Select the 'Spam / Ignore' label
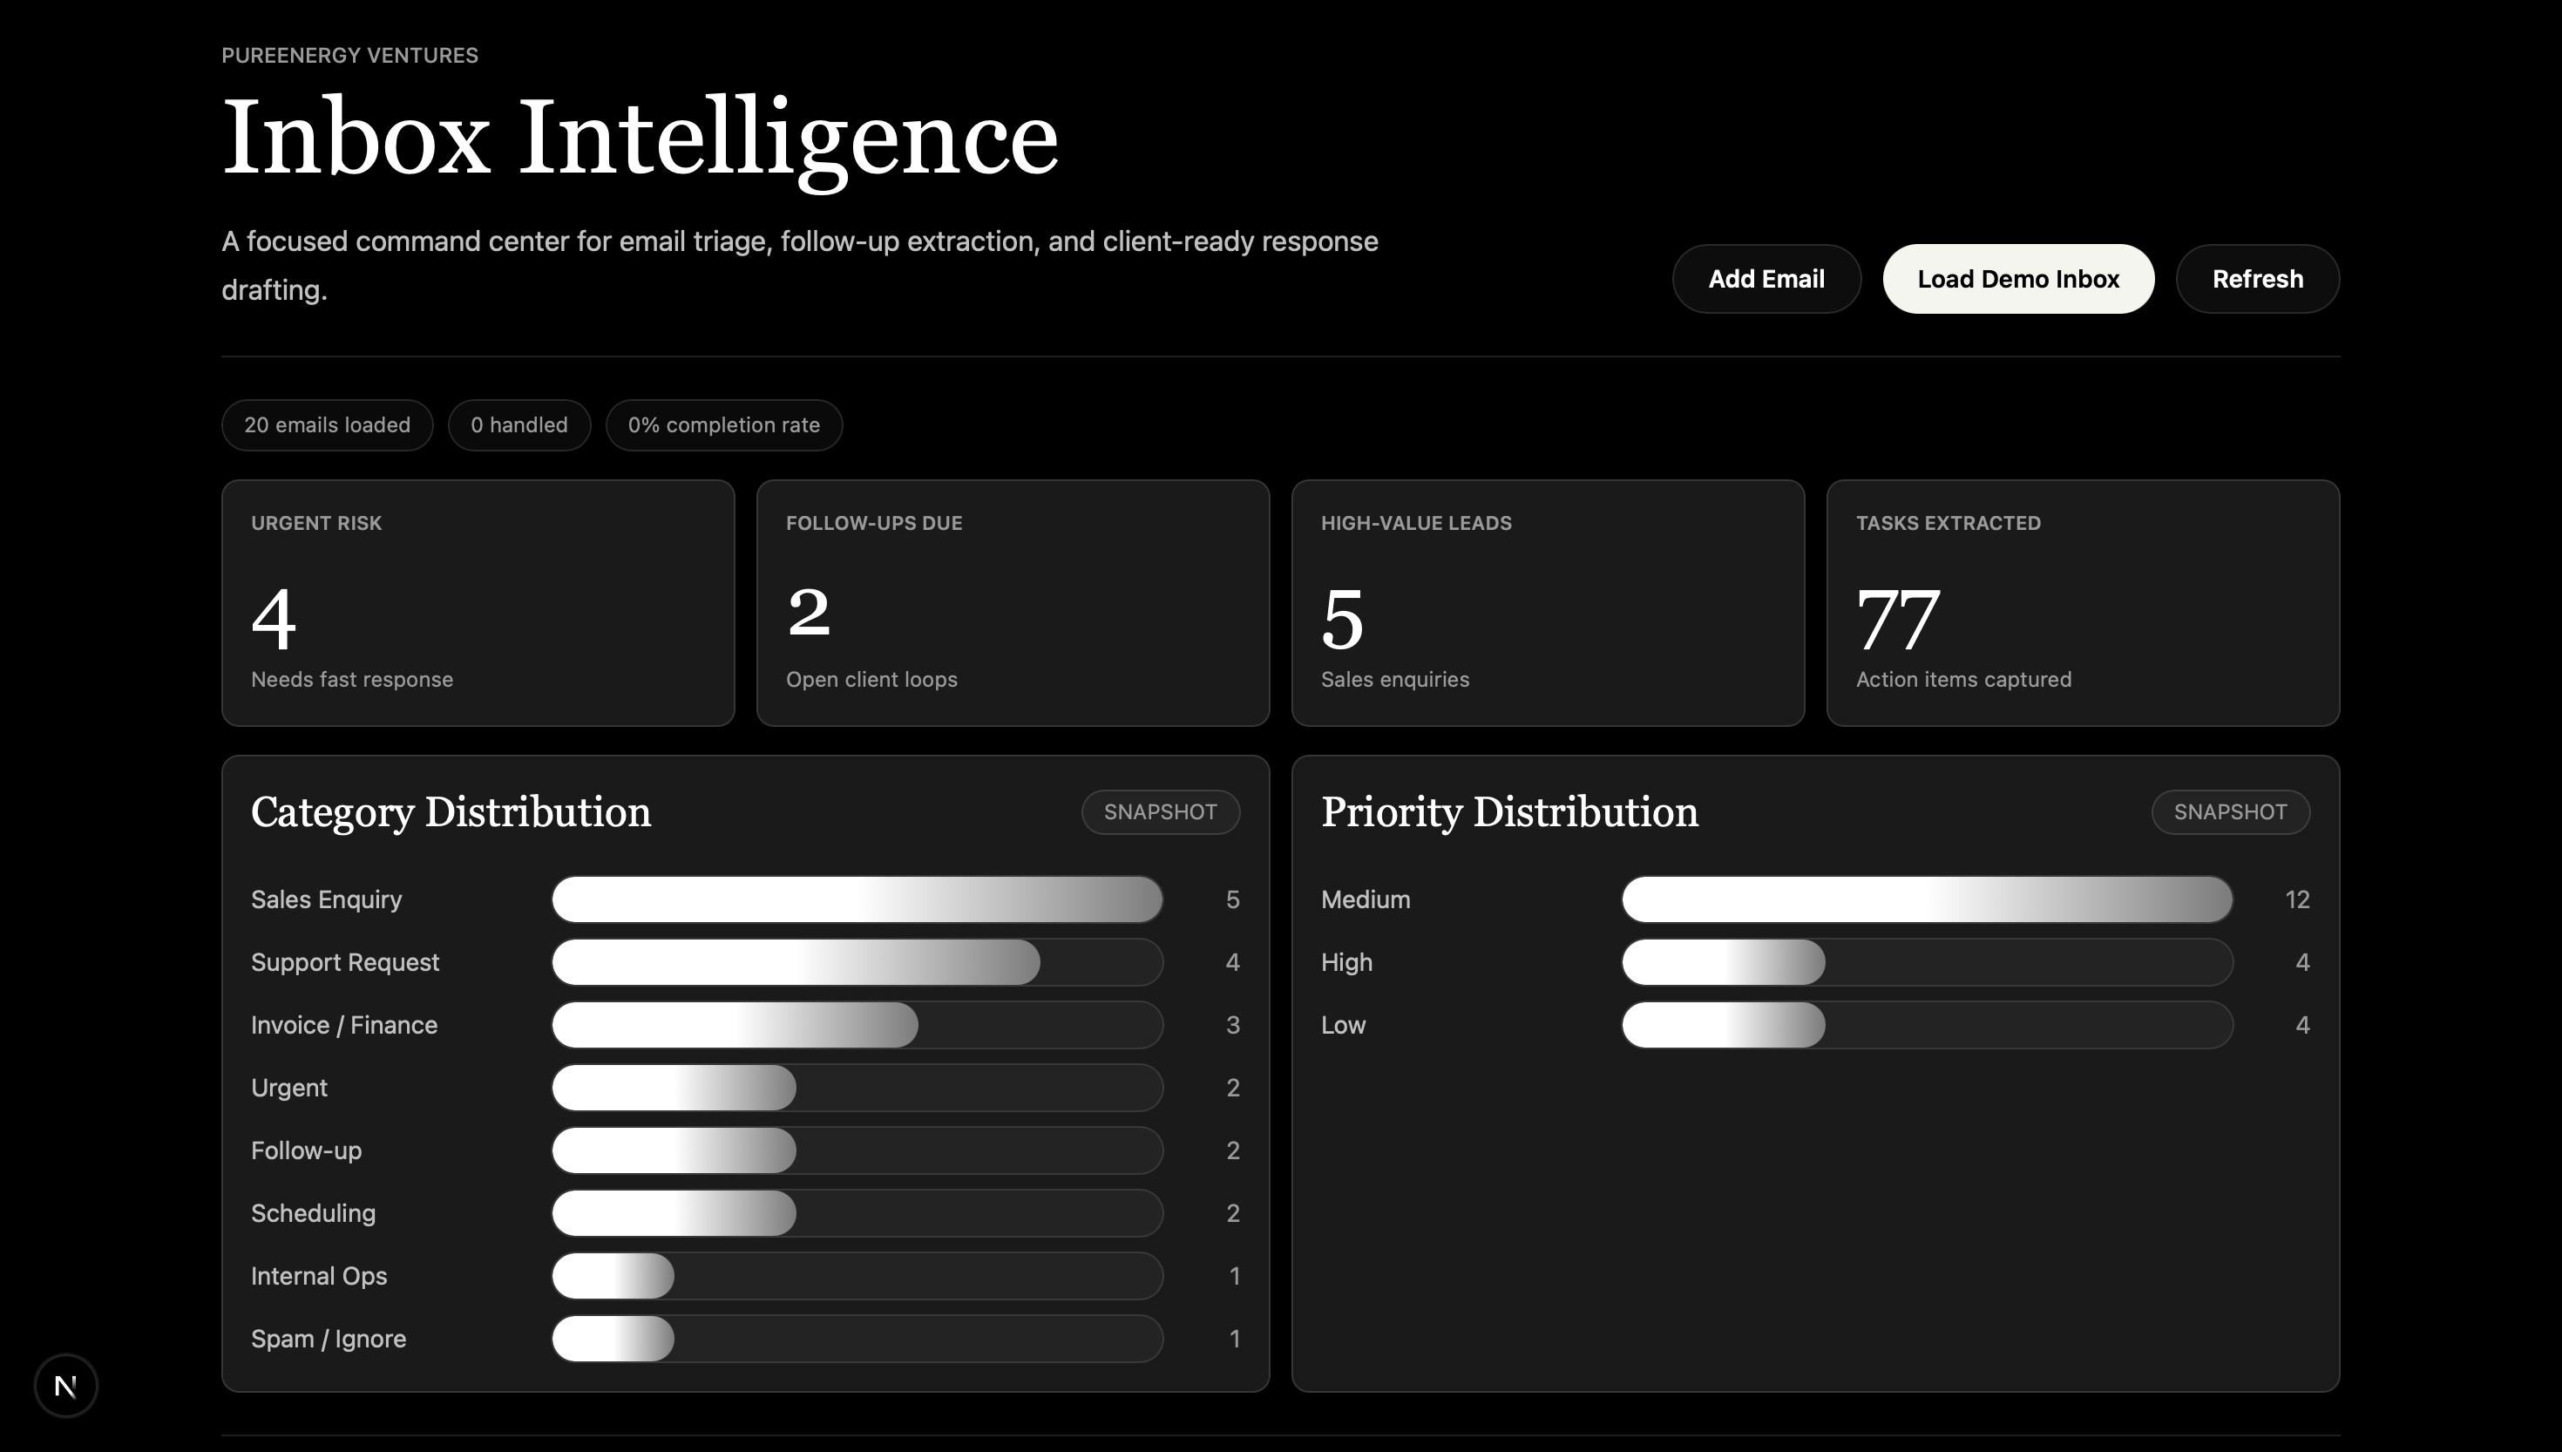 [328, 1340]
